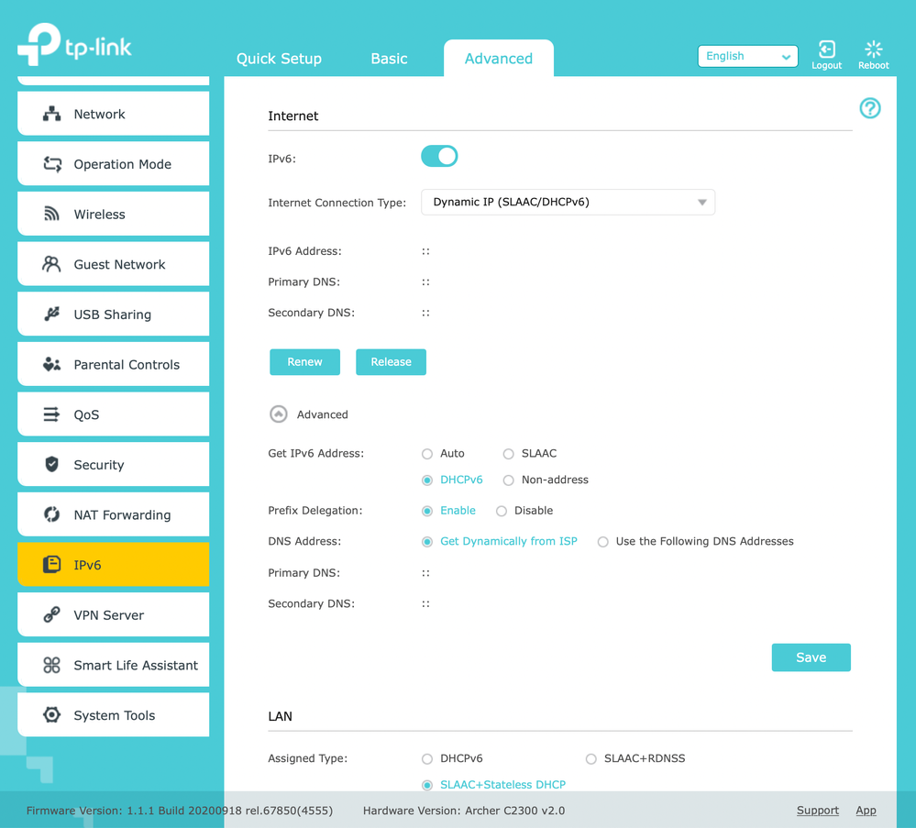916x828 pixels.
Task: Open USB Sharing settings
Action: click(x=114, y=315)
